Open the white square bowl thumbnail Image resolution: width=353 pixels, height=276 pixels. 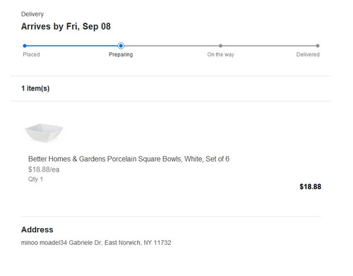tap(44, 133)
